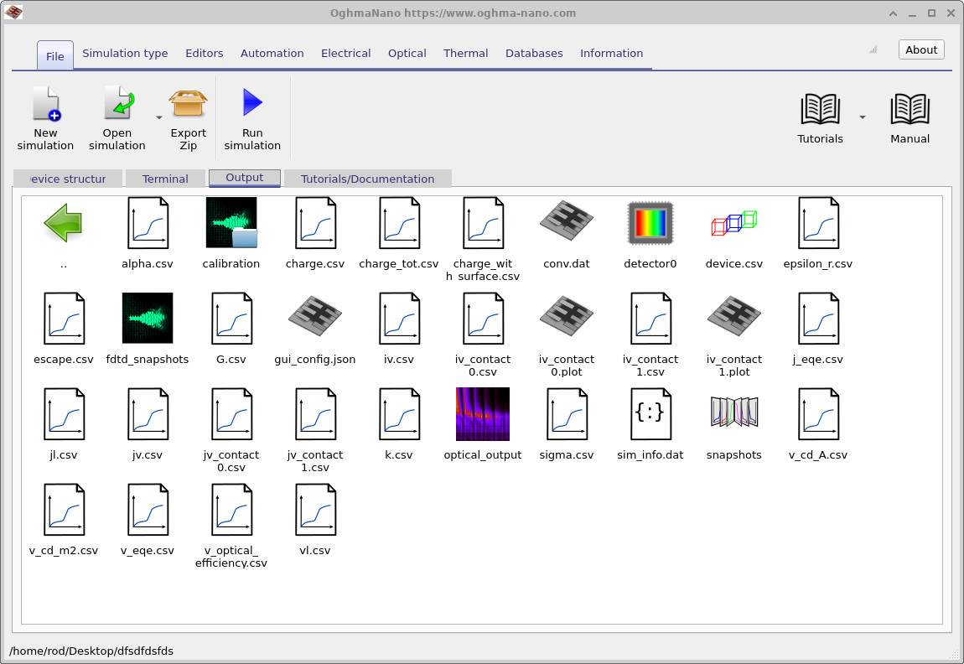Select the charge.csv file icon
964x664 pixels.
pyautogui.click(x=315, y=222)
